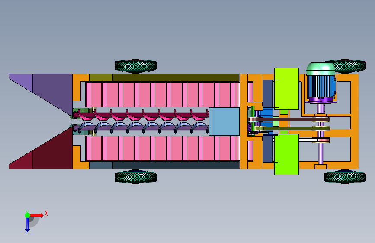Pick the upper-left green tread wheel
Viewport: 375px width, 243px height.
point(136,66)
